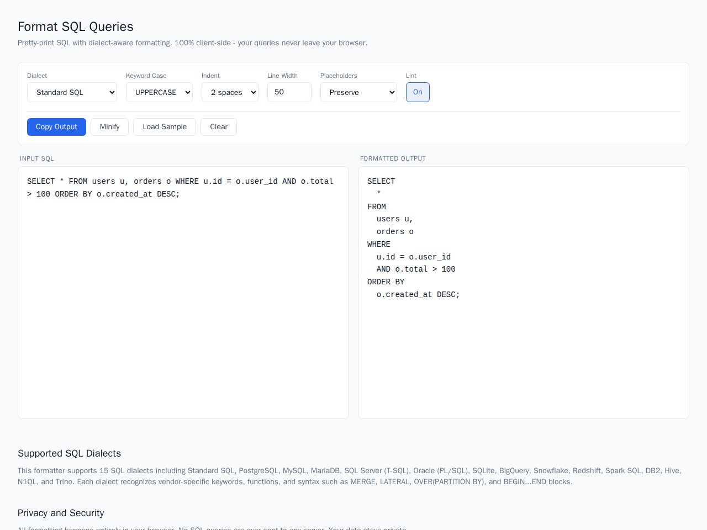Click the Minify button

coord(109,127)
